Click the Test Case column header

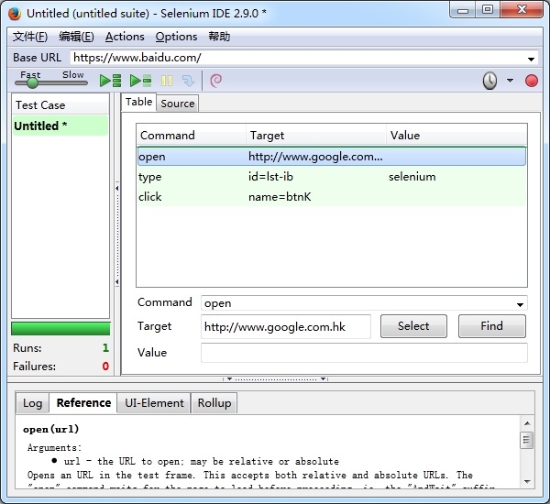click(60, 104)
